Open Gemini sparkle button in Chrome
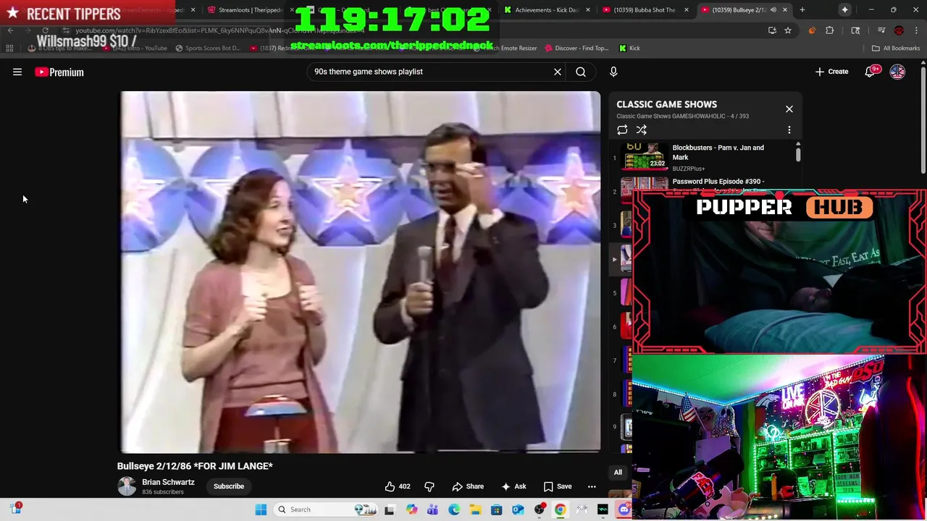This screenshot has width=927, height=521. coord(844,10)
